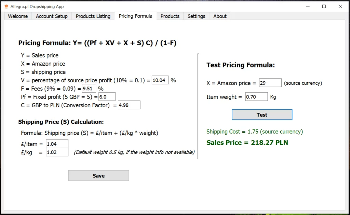Click the "X = Amazon price" definition line
The height and width of the screenshot is (215, 350).
pyautogui.click(x=43, y=64)
